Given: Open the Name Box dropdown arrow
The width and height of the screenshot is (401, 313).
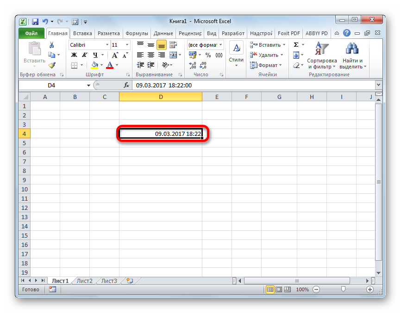Looking at the screenshot, I should tap(88, 86).
